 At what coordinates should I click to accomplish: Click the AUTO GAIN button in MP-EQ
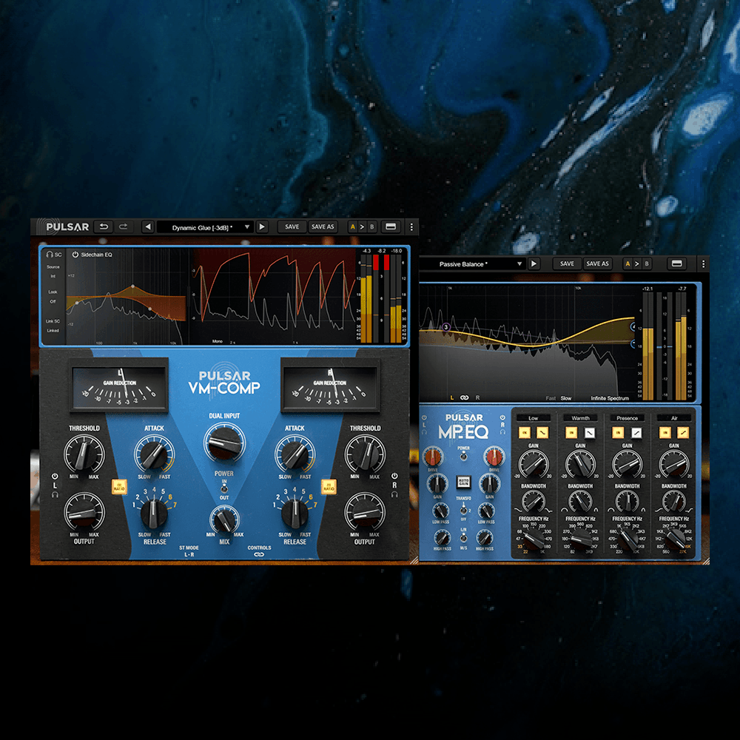point(463,482)
